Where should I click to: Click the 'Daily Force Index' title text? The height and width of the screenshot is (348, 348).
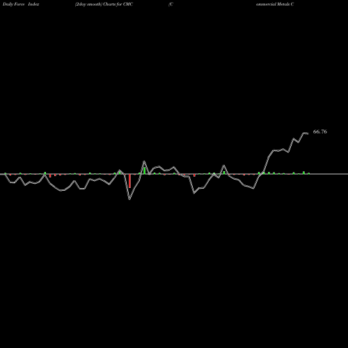[x=21, y=4]
